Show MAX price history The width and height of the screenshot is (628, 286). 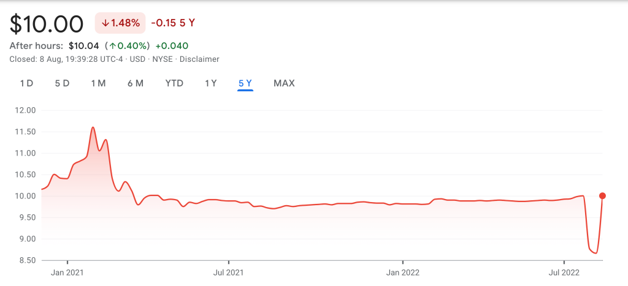pos(284,83)
